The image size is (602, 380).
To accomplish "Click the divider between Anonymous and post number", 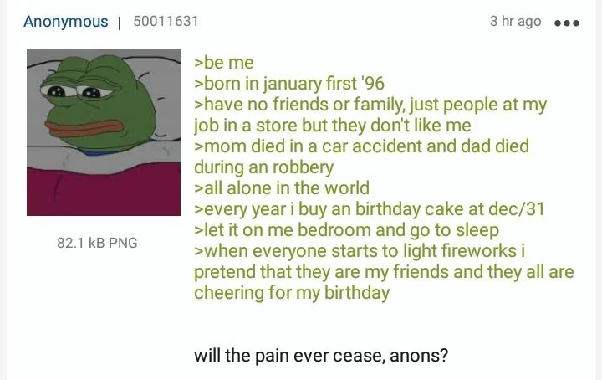I will [x=120, y=23].
